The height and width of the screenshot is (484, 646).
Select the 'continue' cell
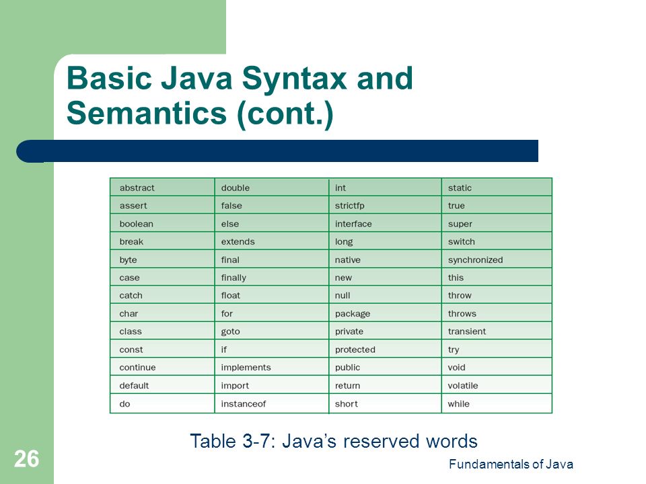pos(162,367)
